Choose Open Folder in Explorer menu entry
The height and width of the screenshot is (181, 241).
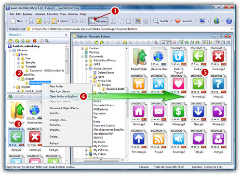point(64,97)
